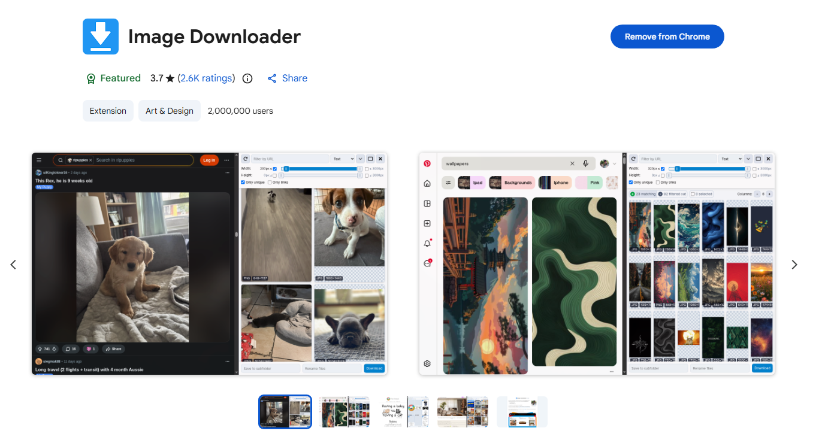834x446 pixels.
Task: Adjust Height slider in puppies preview
Action: [x=321, y=175]
